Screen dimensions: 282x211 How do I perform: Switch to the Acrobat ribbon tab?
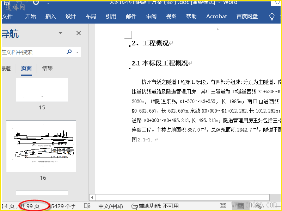coord(216,16)
